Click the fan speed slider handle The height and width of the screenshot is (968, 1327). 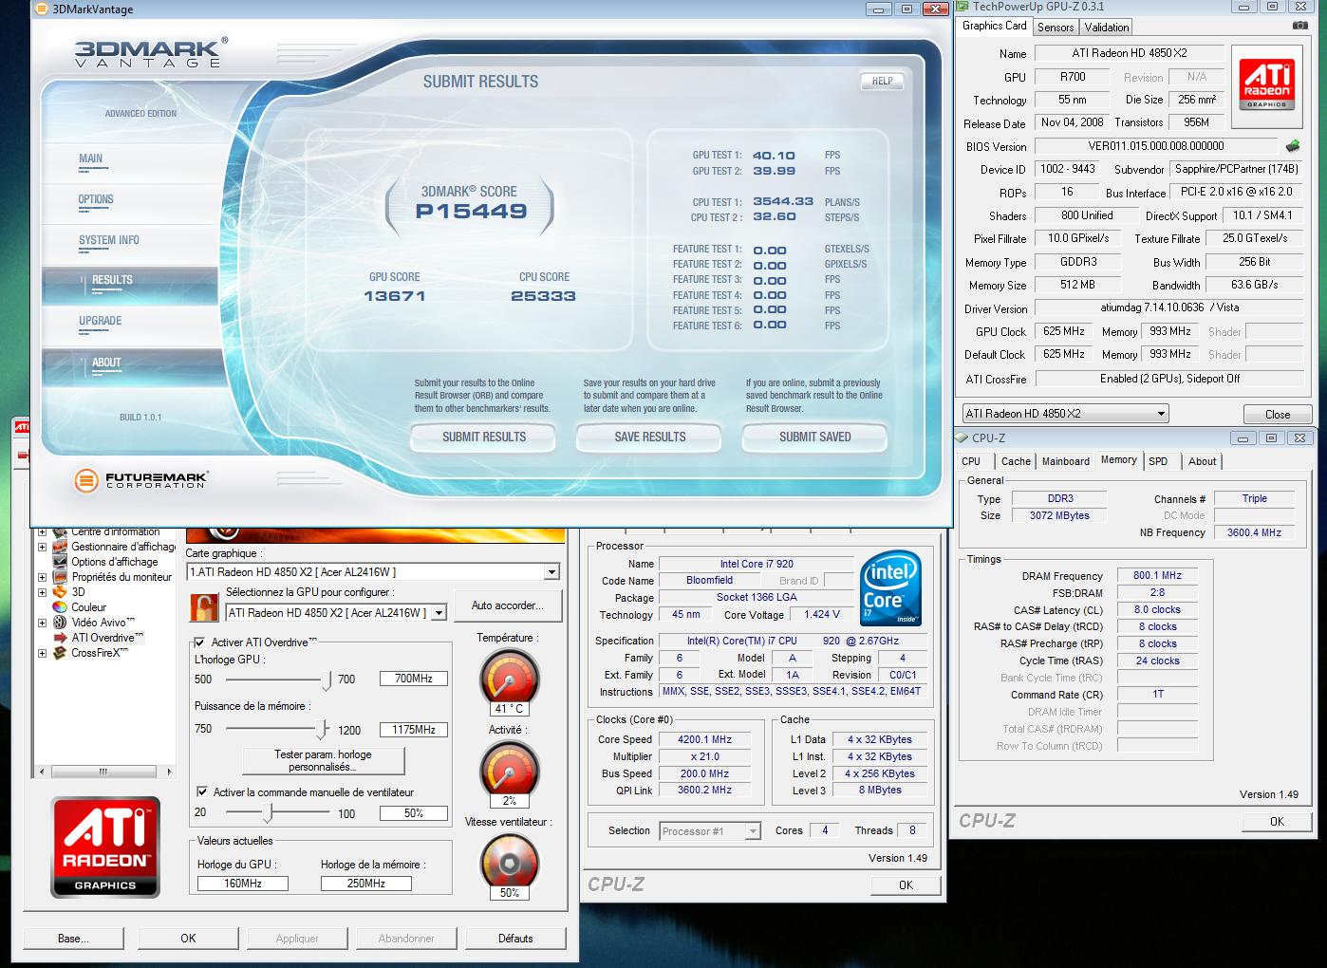[269, 813]
